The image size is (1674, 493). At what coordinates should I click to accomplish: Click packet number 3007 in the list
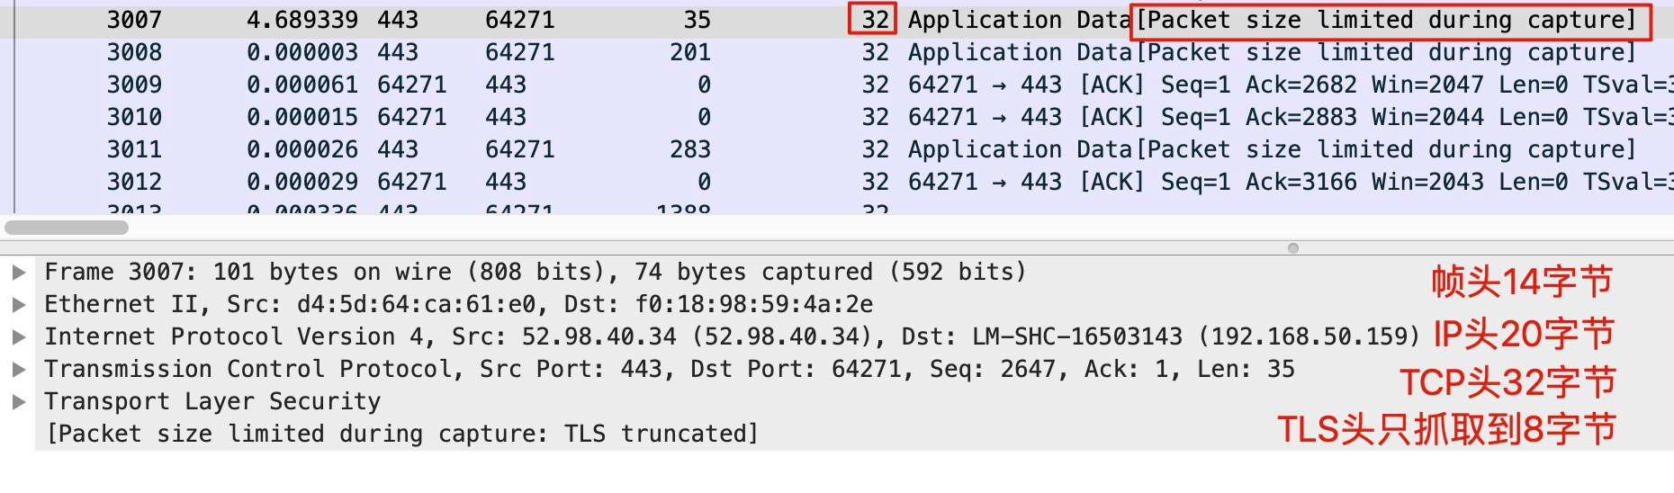tap(134, 20)
